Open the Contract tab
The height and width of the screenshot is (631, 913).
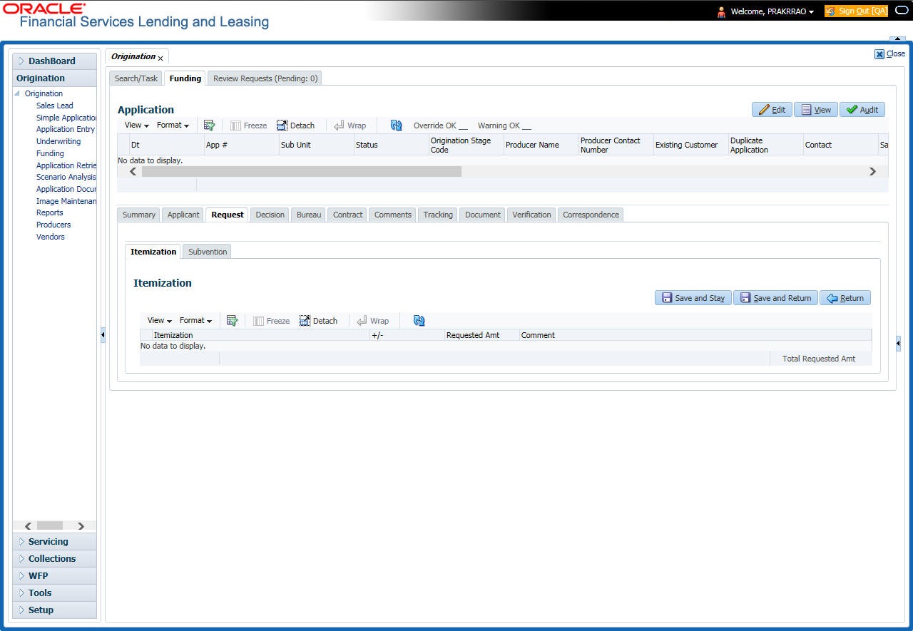(348, 215)
